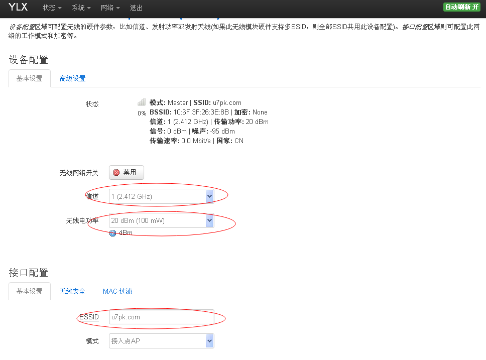The height and width of the screenshot is (360, 486).
Task: Focus the ESSID input field
Action: [x=162, y=317]
